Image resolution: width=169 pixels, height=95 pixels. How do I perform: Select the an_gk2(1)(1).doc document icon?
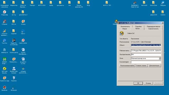(23, 61)
